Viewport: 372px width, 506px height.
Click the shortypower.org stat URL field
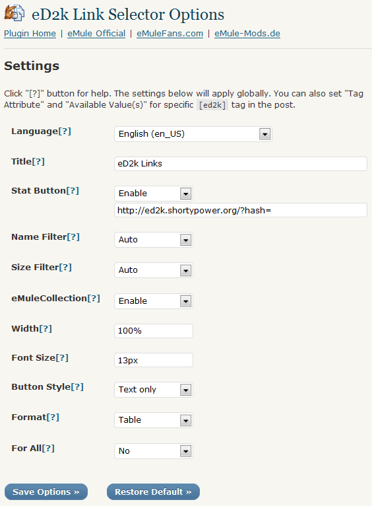pyautogui.click(x=241, y=210)
